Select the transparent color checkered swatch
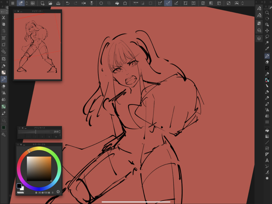The height and width of the screenshot is (204, 272). tap(20, 192)
